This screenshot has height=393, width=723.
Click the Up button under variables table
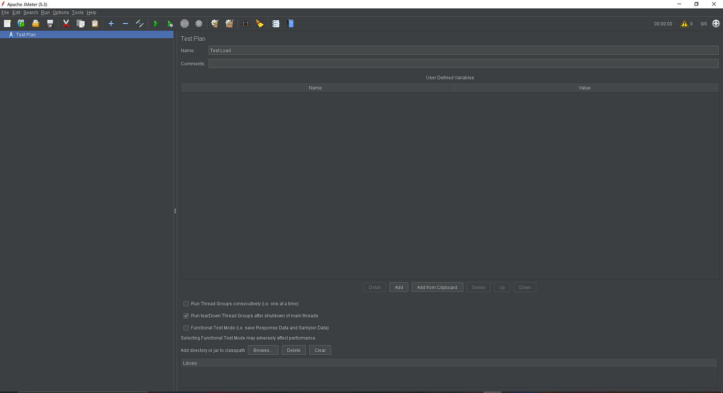pos(502,287)
